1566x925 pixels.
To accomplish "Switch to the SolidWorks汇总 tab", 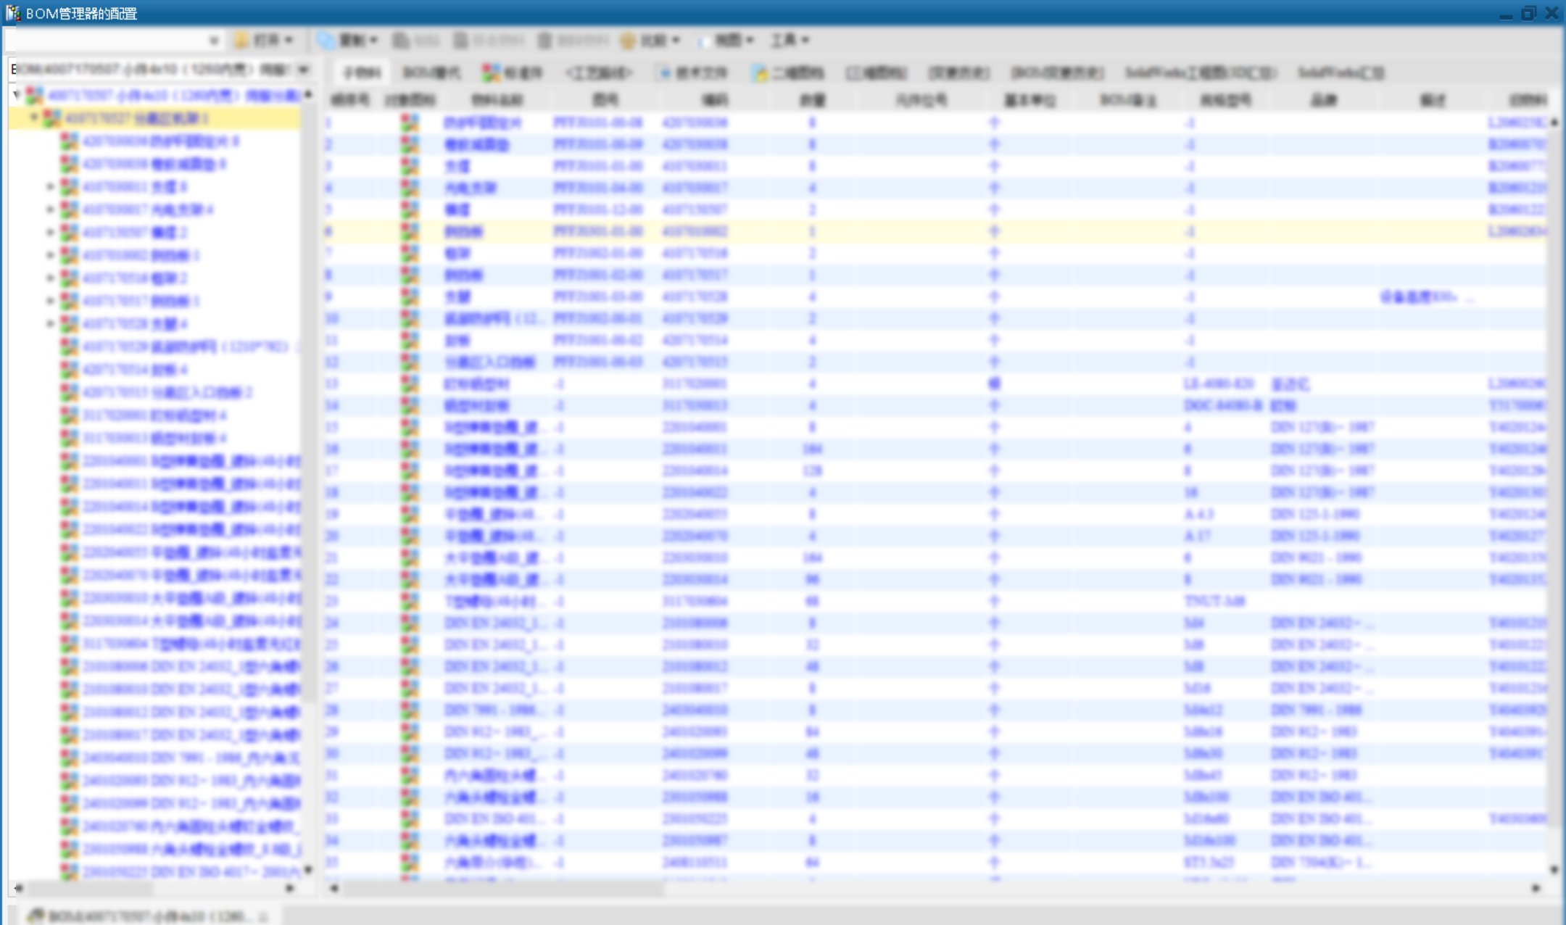I will coord(1341,72).
